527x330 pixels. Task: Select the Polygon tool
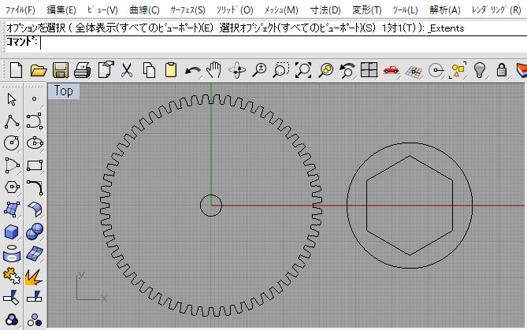click(x=12, y=187)
